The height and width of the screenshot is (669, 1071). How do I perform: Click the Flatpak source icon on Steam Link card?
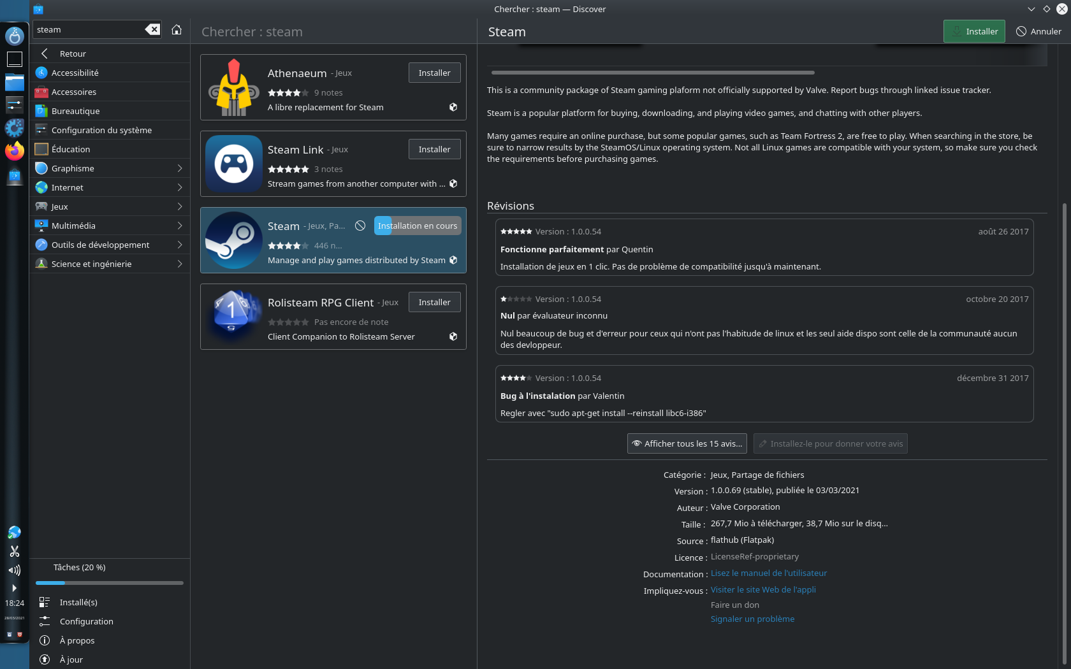(453, 183)
